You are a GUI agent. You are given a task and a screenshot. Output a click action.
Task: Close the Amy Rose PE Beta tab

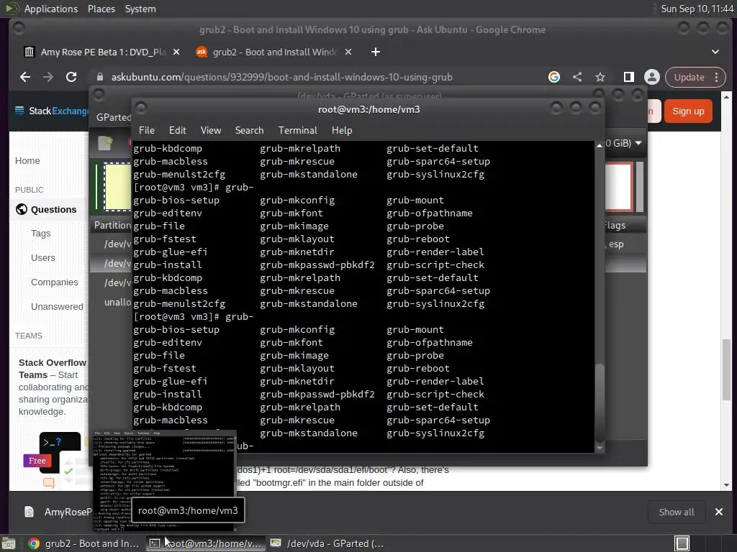click(176, 52)
